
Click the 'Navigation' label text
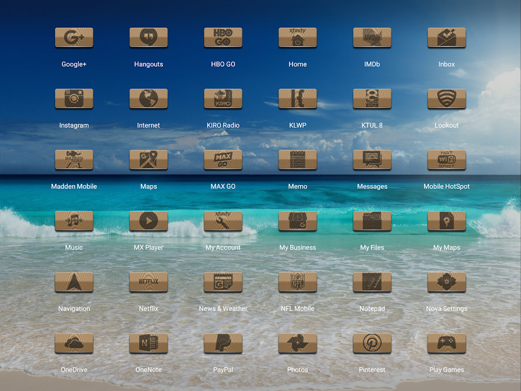coord(74,309)
